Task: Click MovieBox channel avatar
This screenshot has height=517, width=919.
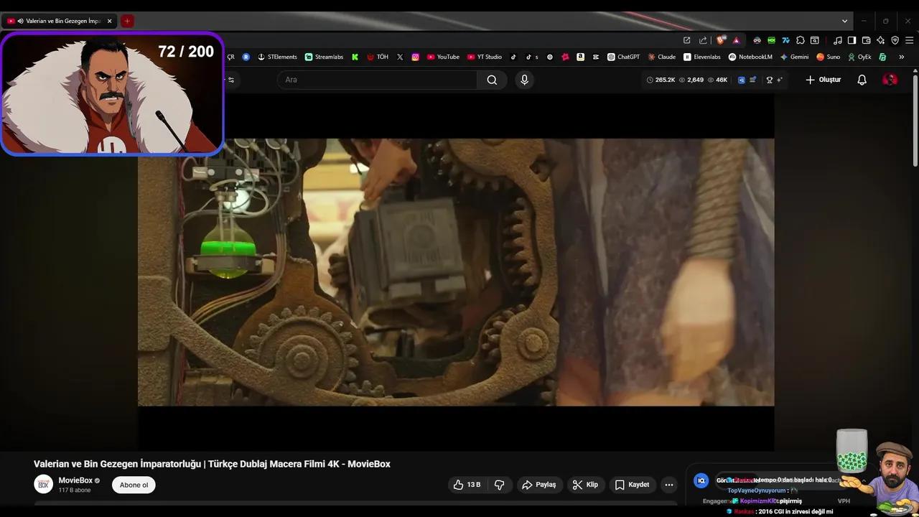Action: pyautogui.click(x=43, y=484)
